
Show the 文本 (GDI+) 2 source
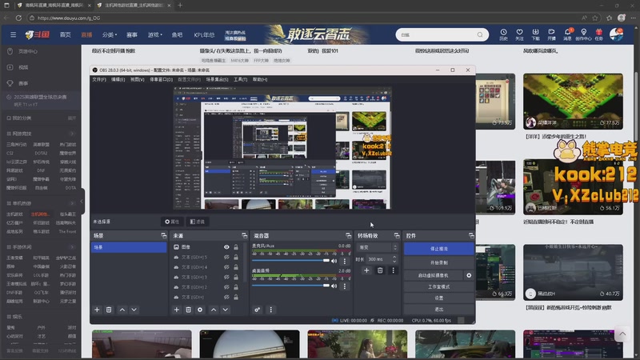pyautogui.click(x=226, y=287)
